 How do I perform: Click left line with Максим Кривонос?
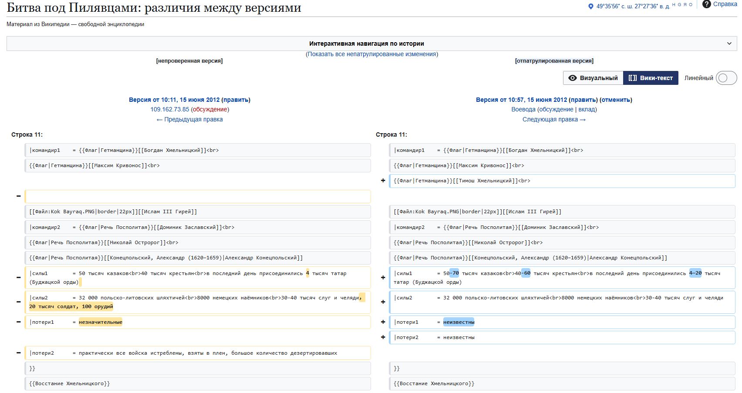[198, 165]
